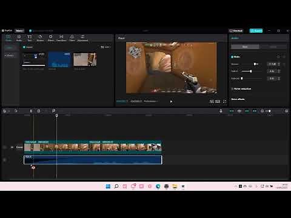
Task: Select the video clip in the timeline
Action: (x=93, y=147)
